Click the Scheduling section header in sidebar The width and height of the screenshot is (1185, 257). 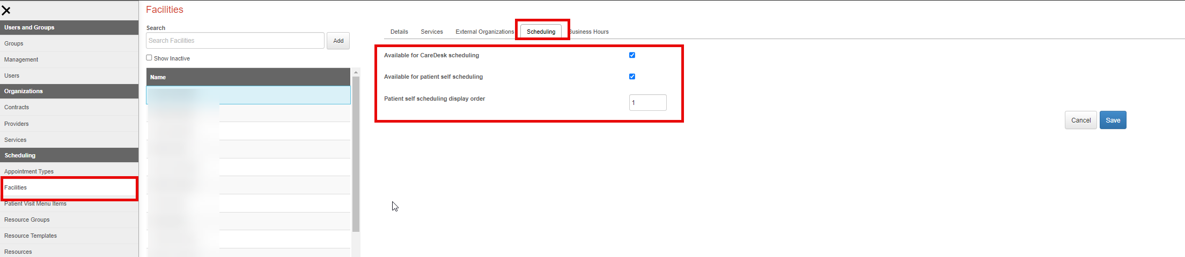tap(69, 155)
